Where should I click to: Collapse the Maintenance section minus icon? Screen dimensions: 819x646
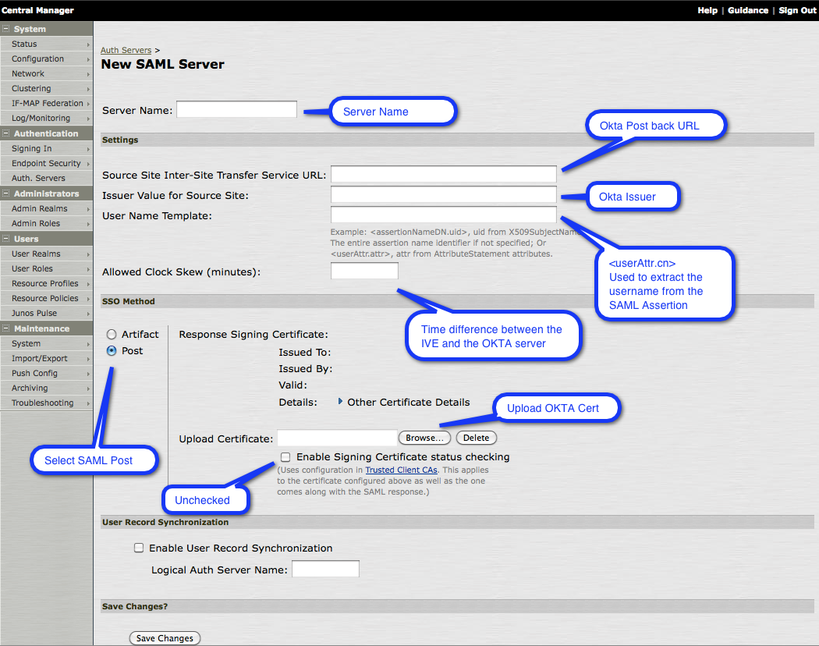[6, 328]
